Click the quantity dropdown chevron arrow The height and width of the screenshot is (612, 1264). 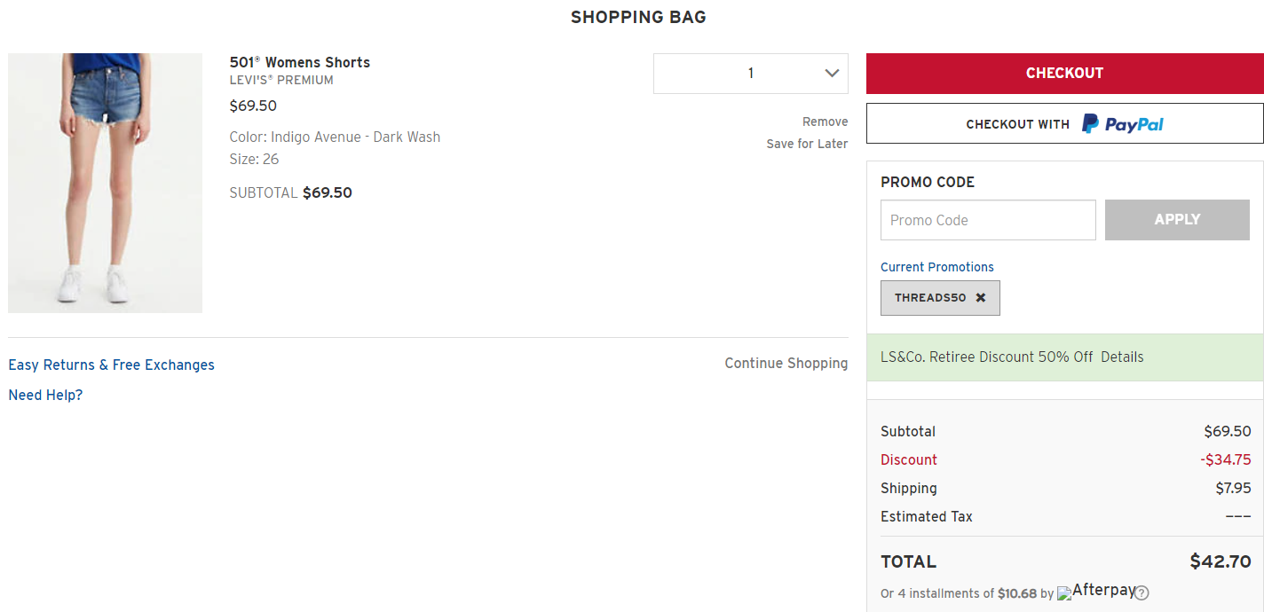832,74
